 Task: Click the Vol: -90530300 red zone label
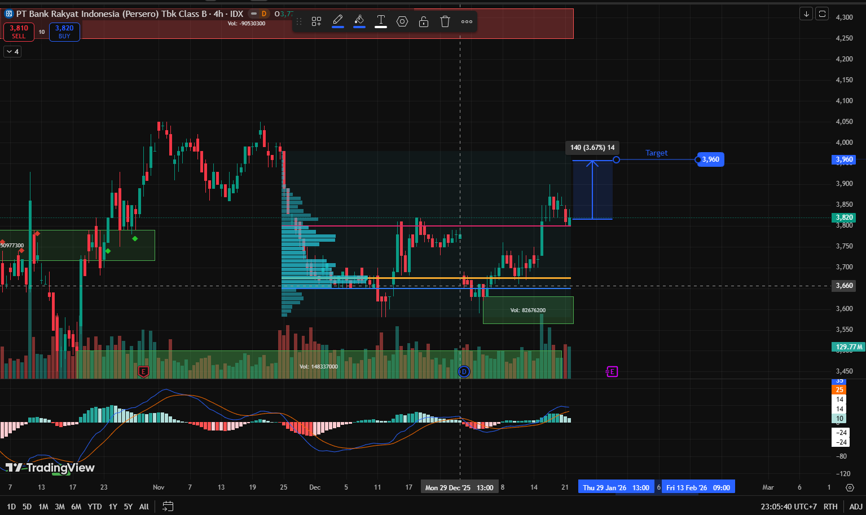(247, 24)
